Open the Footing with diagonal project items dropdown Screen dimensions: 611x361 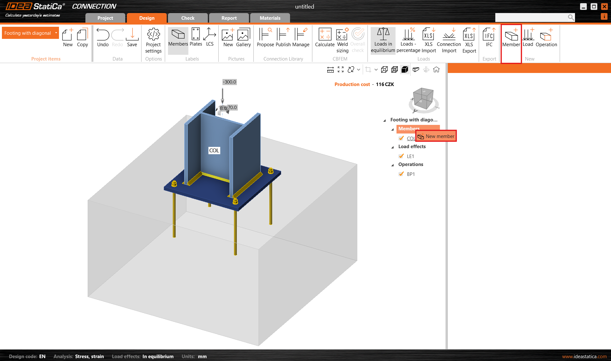tap(56, 33)
